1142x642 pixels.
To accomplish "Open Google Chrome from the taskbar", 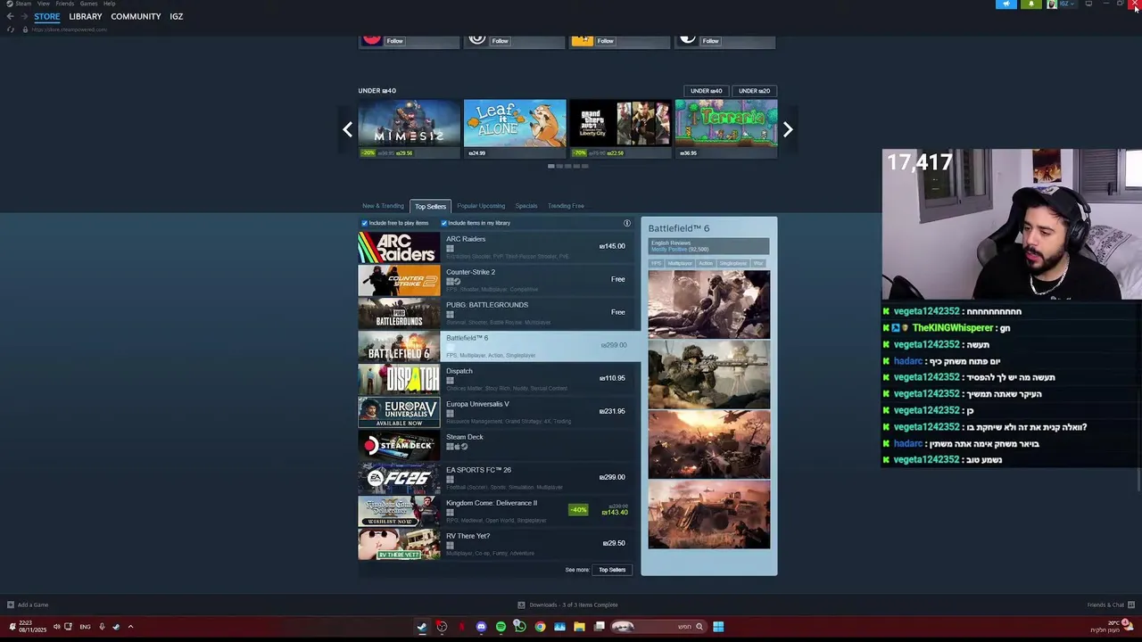I will pos(540,627).
